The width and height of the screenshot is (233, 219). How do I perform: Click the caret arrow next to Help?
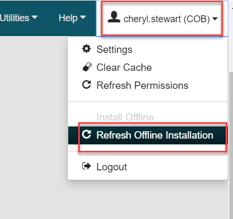point(83,17)
